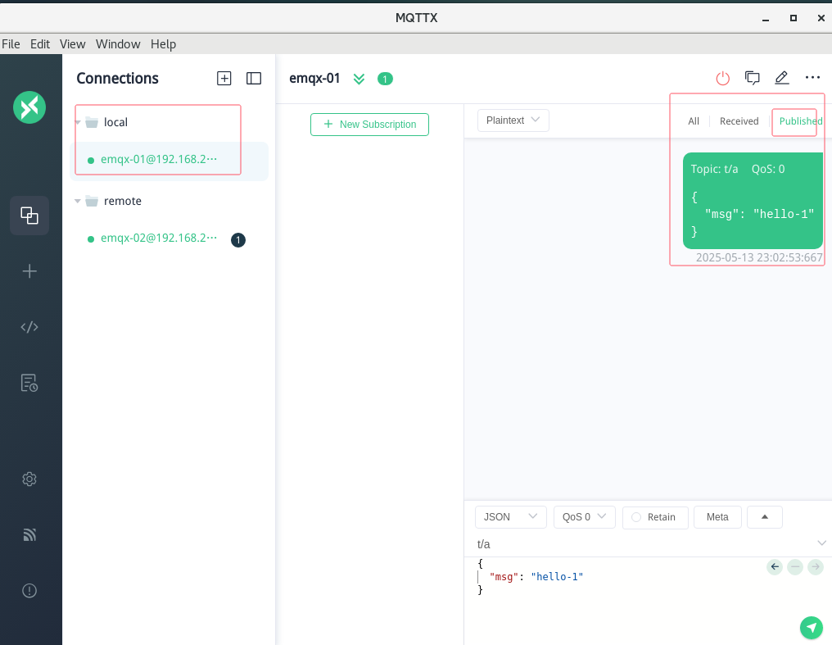
Task: Click the message timestamp 2025-05-13 23:02:53:667
Action: (x=759, y=258)
